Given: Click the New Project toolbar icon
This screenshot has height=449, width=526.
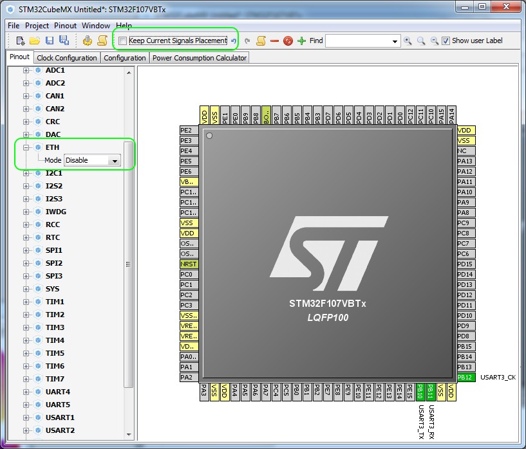Looking at the screenshot, I should pyautogui.click(x=21, y=41).
